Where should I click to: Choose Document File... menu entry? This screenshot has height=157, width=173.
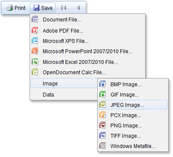pyautogui.click(x=62, y=20)
